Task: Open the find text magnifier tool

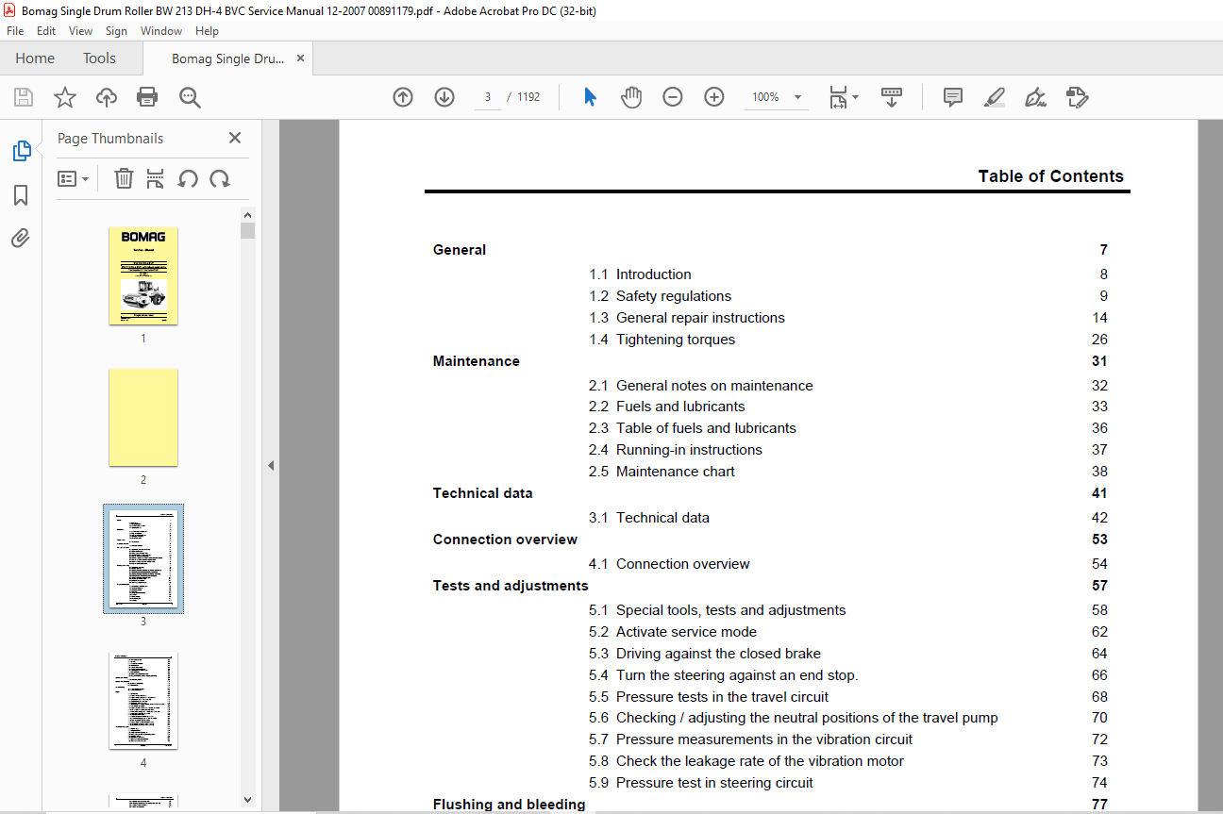Action: tap(190, 97)
